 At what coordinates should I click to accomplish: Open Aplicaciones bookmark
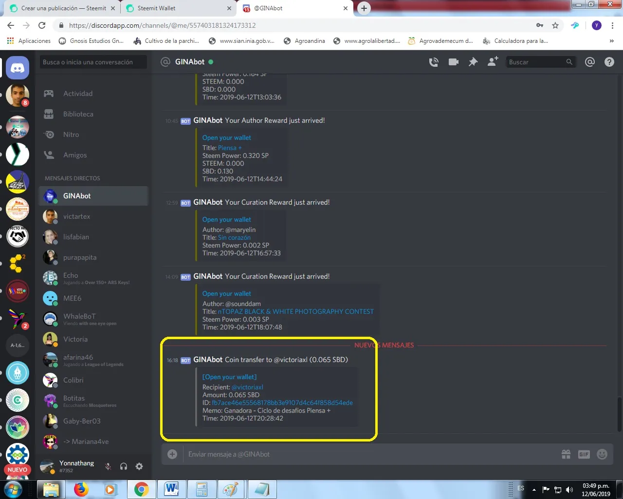point(29,41)
